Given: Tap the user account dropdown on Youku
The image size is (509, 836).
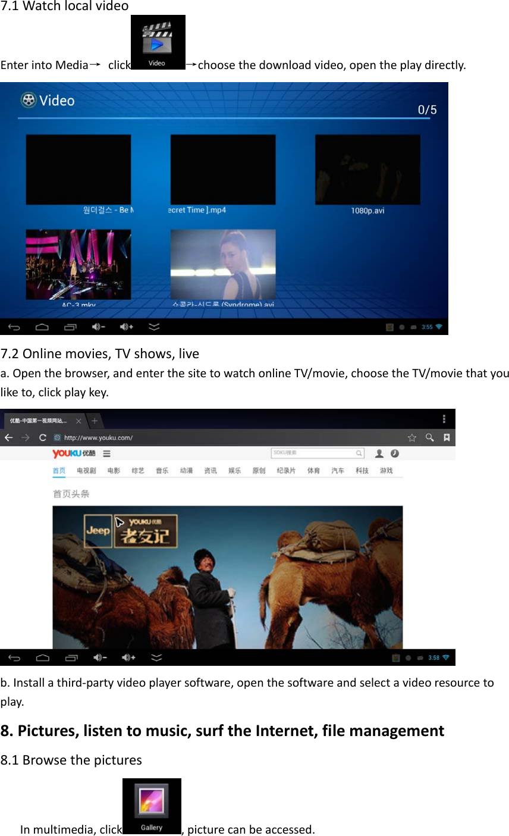Looking at the screenshot, I should click(x=379, y=453).
